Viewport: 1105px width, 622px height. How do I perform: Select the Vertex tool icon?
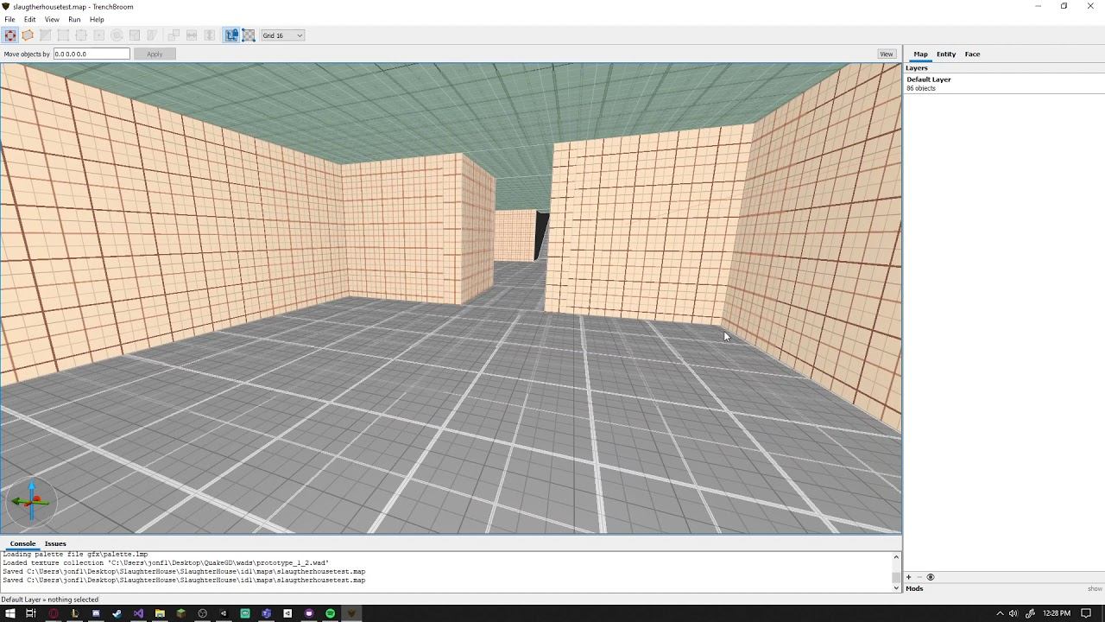pos(63,35)
